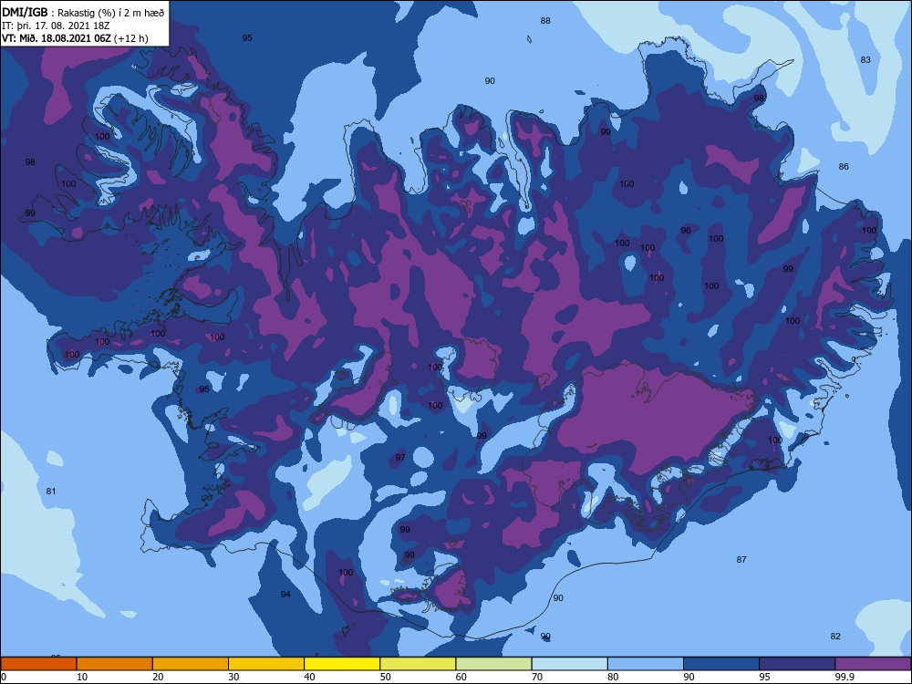Click the '83' humidity value on the map

coord(865,59)
